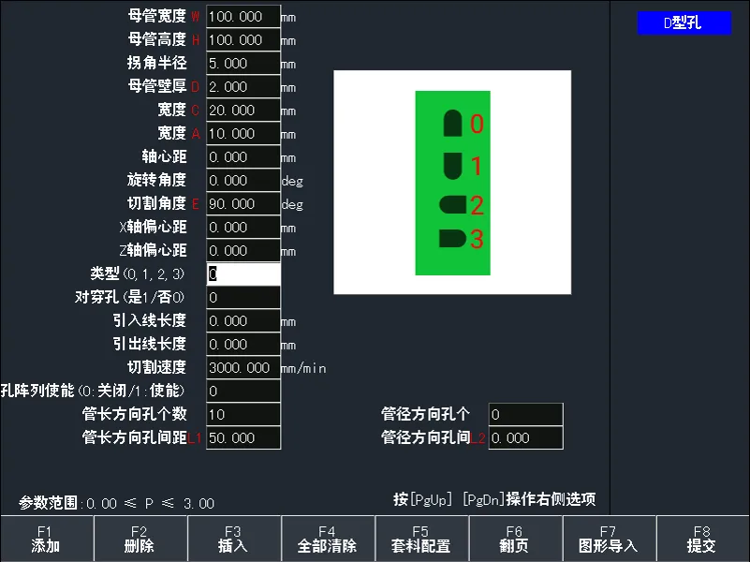This screenshot has height=562, width=750.
Task: Click the 管长方向孔间距 L1 field
Action: coord(243,438)
